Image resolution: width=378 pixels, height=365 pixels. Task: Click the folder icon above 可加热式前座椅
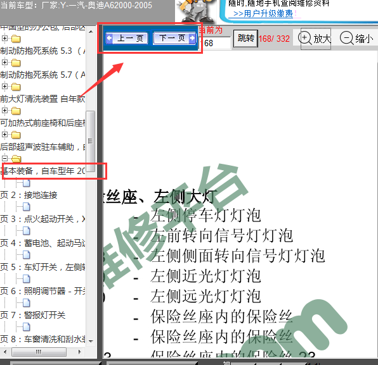tap(16, 111)
